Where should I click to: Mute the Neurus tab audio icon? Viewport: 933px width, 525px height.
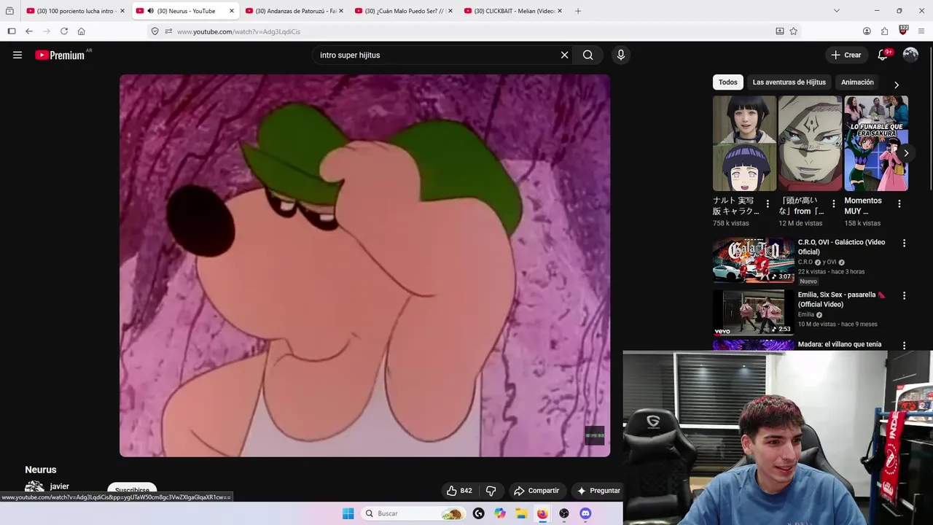coord(150,11)
